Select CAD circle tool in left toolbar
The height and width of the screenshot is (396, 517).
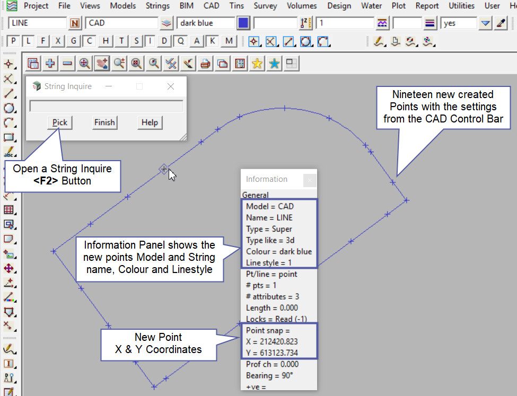[9, 108]
